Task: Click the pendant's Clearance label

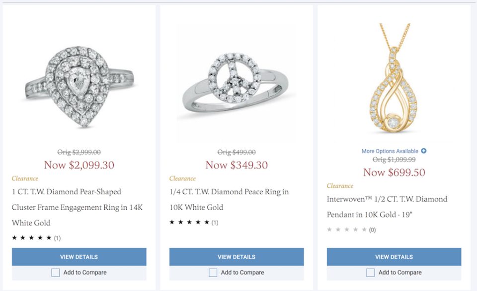Action: 340,186
